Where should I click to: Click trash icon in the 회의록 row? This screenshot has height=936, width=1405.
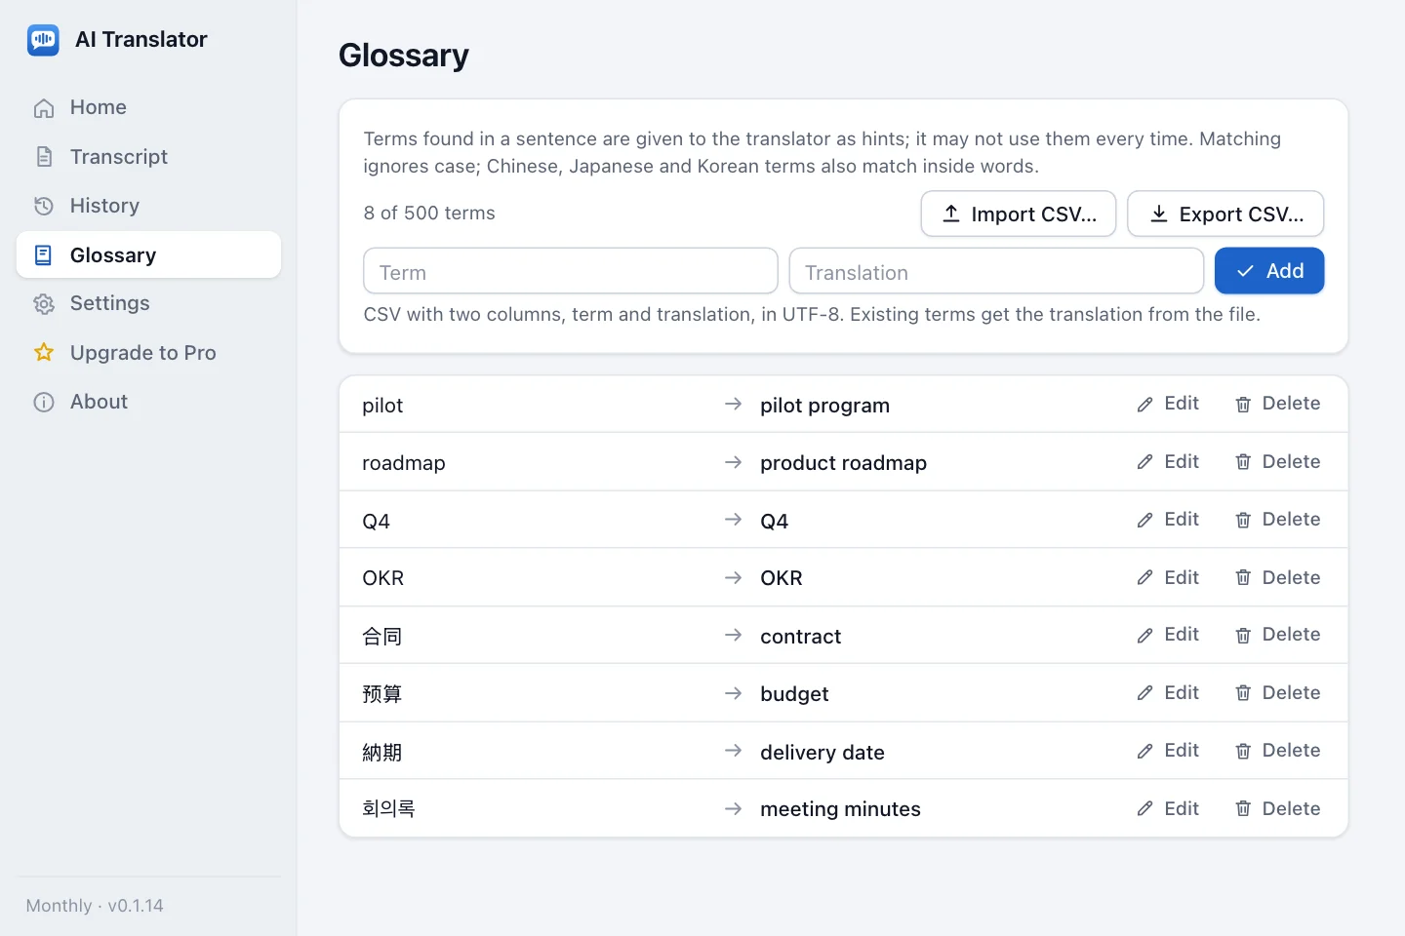(1243, 808)
